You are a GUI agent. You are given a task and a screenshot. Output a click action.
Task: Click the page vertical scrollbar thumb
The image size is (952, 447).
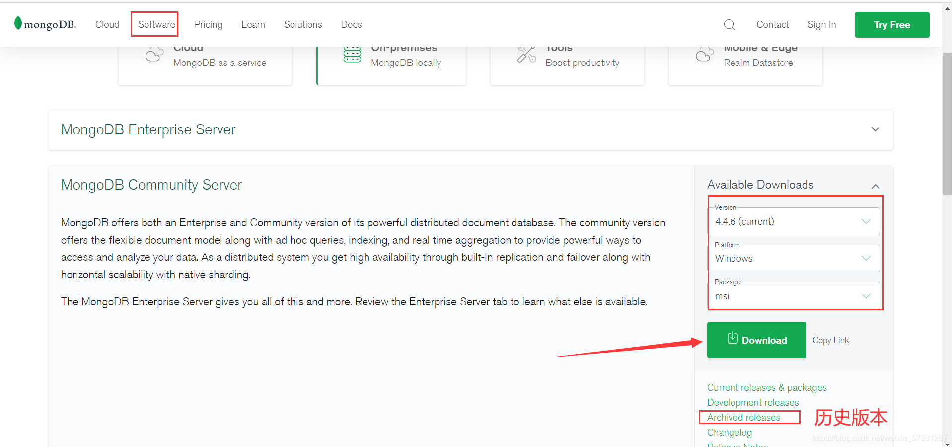[x=947, y=124]
